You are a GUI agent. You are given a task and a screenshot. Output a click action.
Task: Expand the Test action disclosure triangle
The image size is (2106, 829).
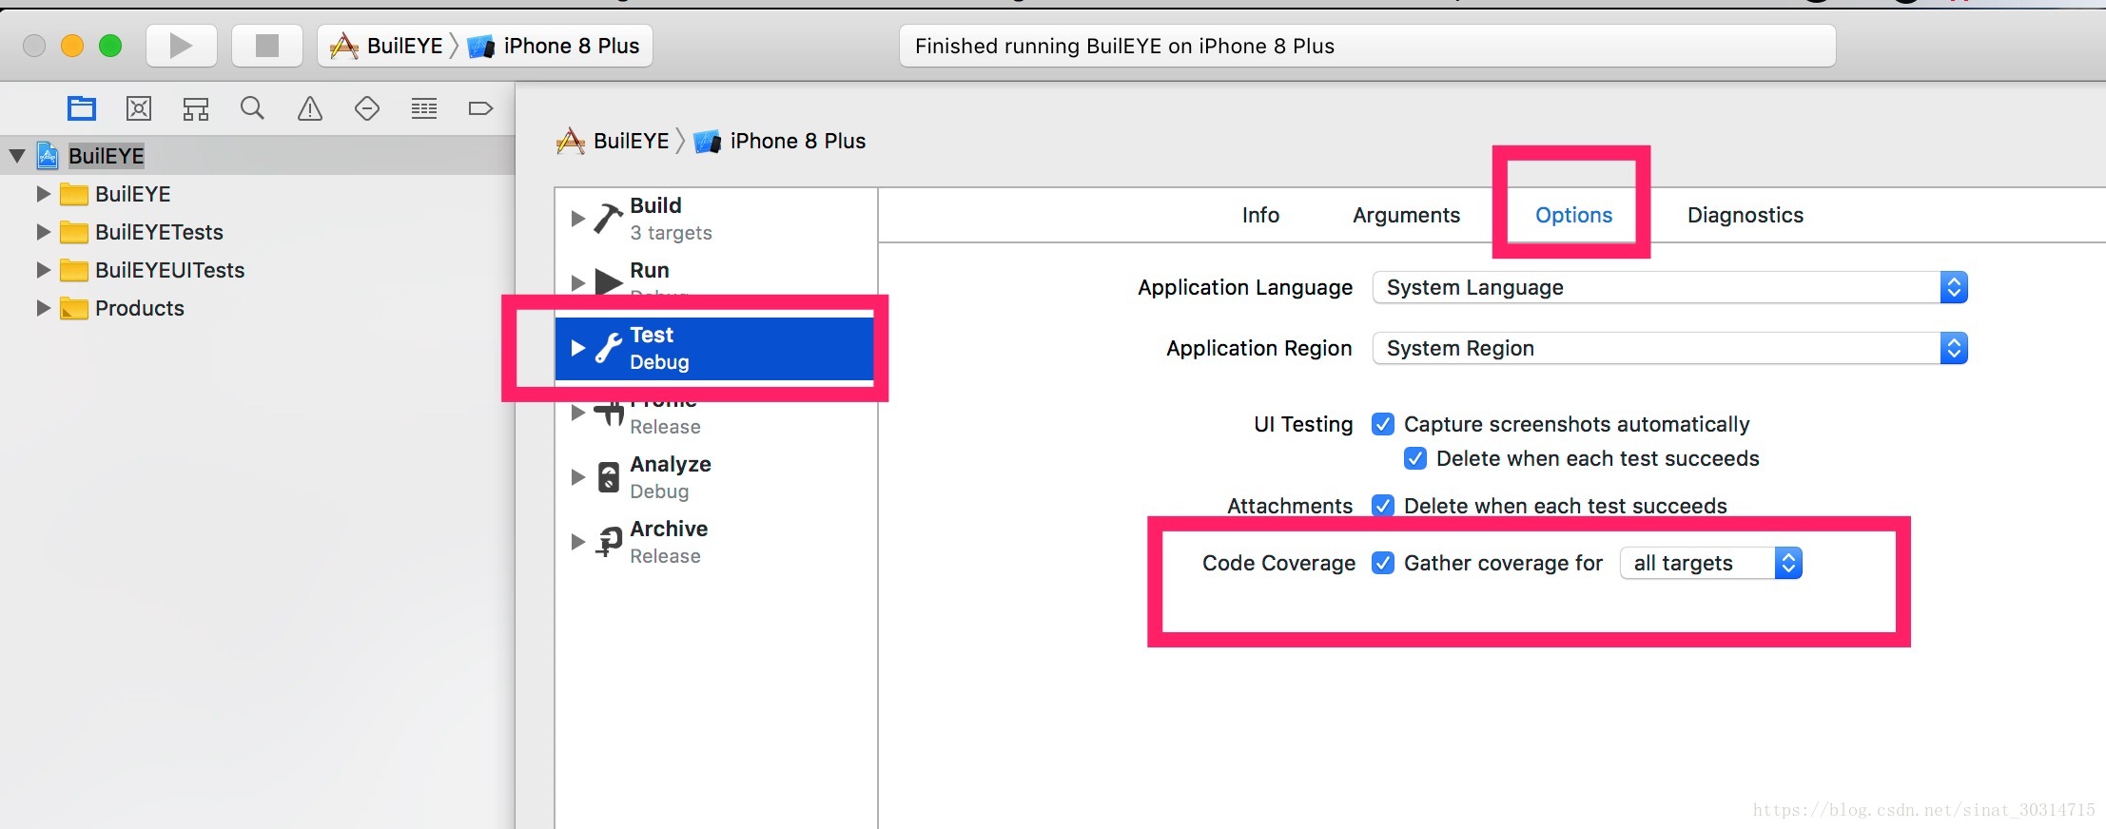[x=577, y=348]
